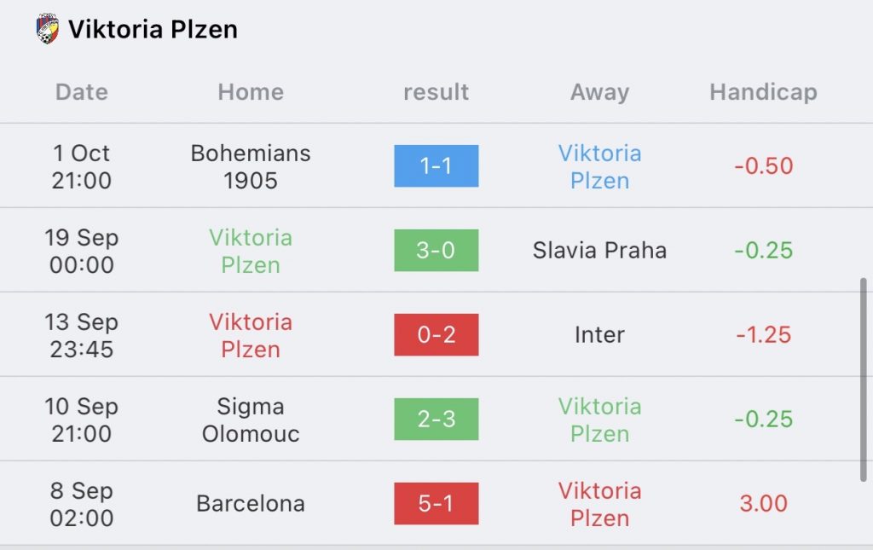This screenshot has width=873, height=550.
Task: Open the Inter team link
Action: click(x=599, y=334)
